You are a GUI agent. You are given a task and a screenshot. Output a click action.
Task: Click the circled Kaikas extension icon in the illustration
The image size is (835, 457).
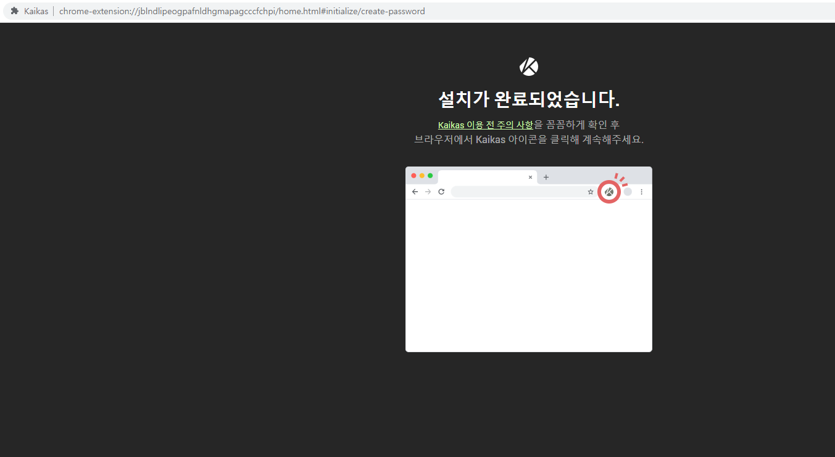point(609,191)
